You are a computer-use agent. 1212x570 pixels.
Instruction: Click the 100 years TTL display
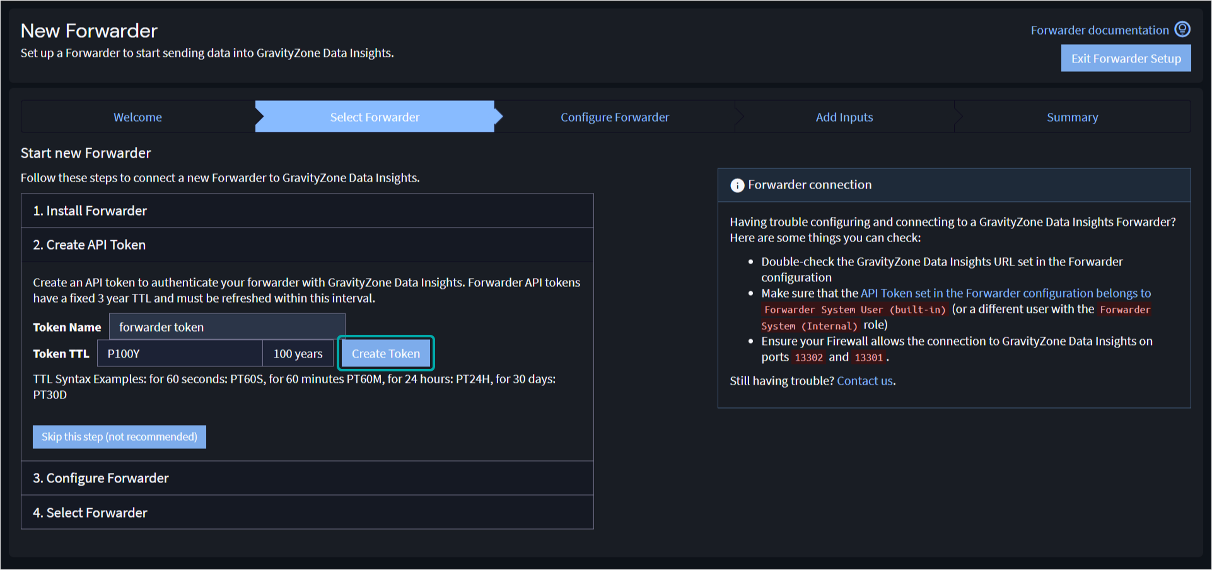click(x=298, y=353)
